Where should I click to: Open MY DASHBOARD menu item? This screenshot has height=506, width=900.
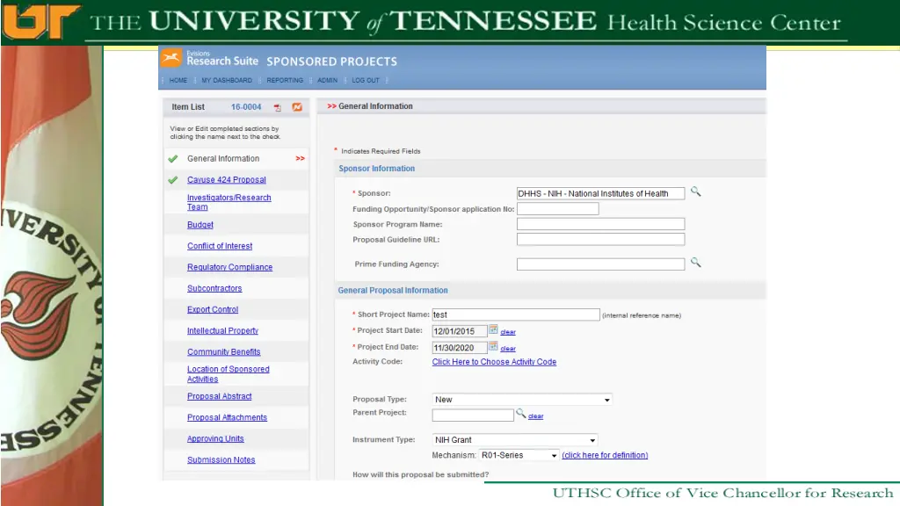tap(227, 80)
